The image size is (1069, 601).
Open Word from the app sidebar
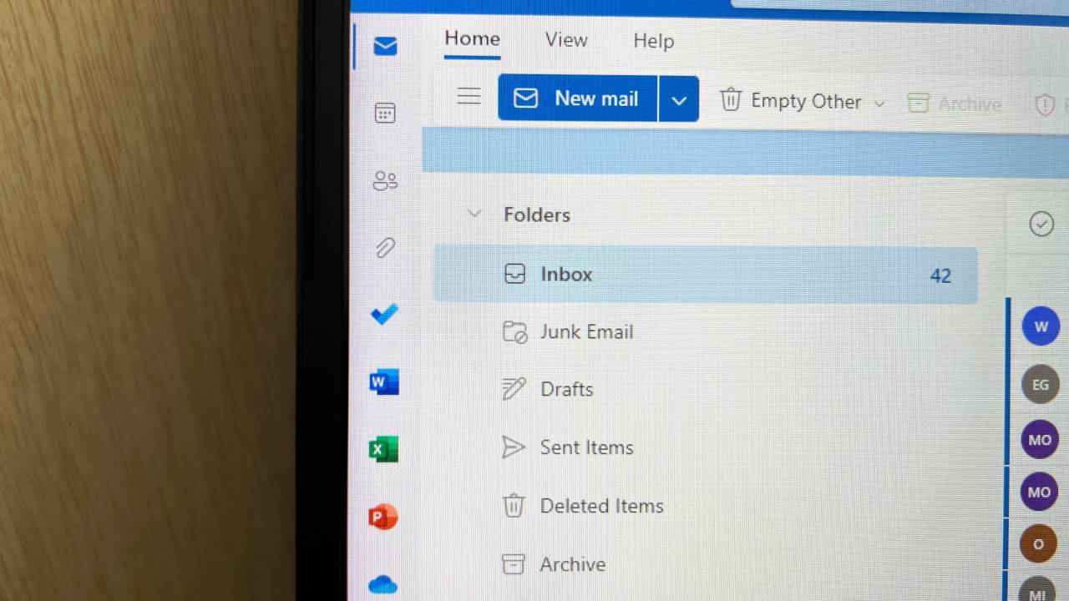(383, 381)
